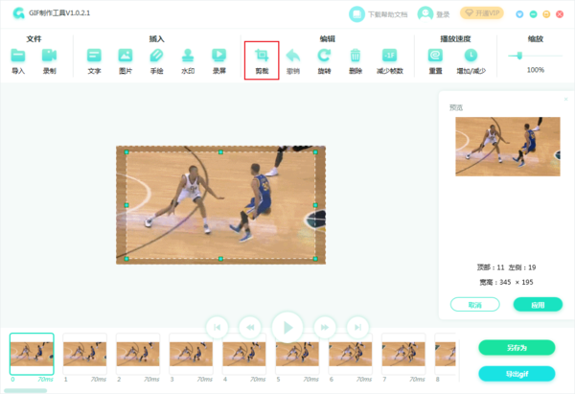Screen dimensions: 575x394
Task: Select the 剪裁 crop tool
Action: tap(262, 60)
